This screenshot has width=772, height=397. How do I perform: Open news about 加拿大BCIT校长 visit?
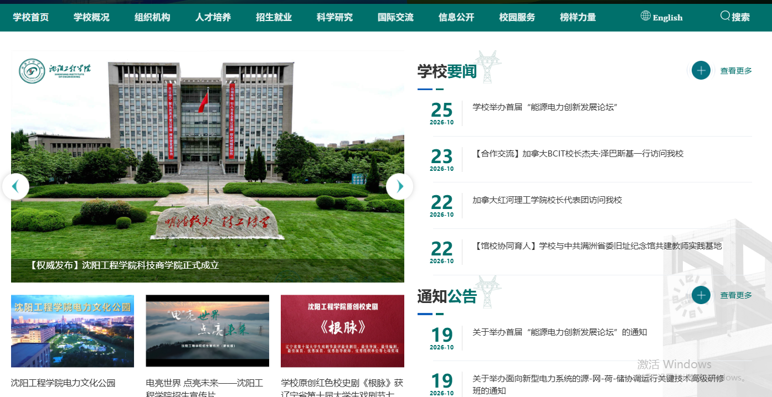coord(578,154)
